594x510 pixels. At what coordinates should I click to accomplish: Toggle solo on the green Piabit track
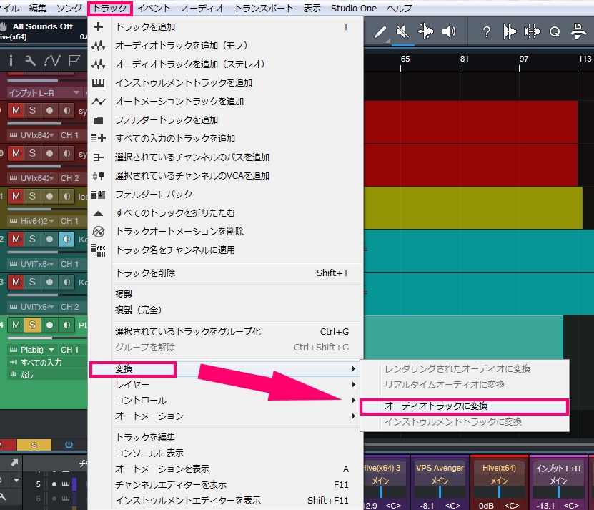(32, 325)
